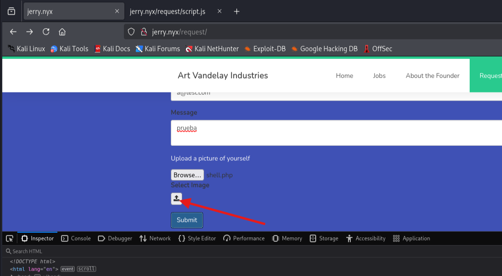Click the element picker icon in DevTools
Image resolution: width=502 pixels, height=276 pixels.
[9, 238]
